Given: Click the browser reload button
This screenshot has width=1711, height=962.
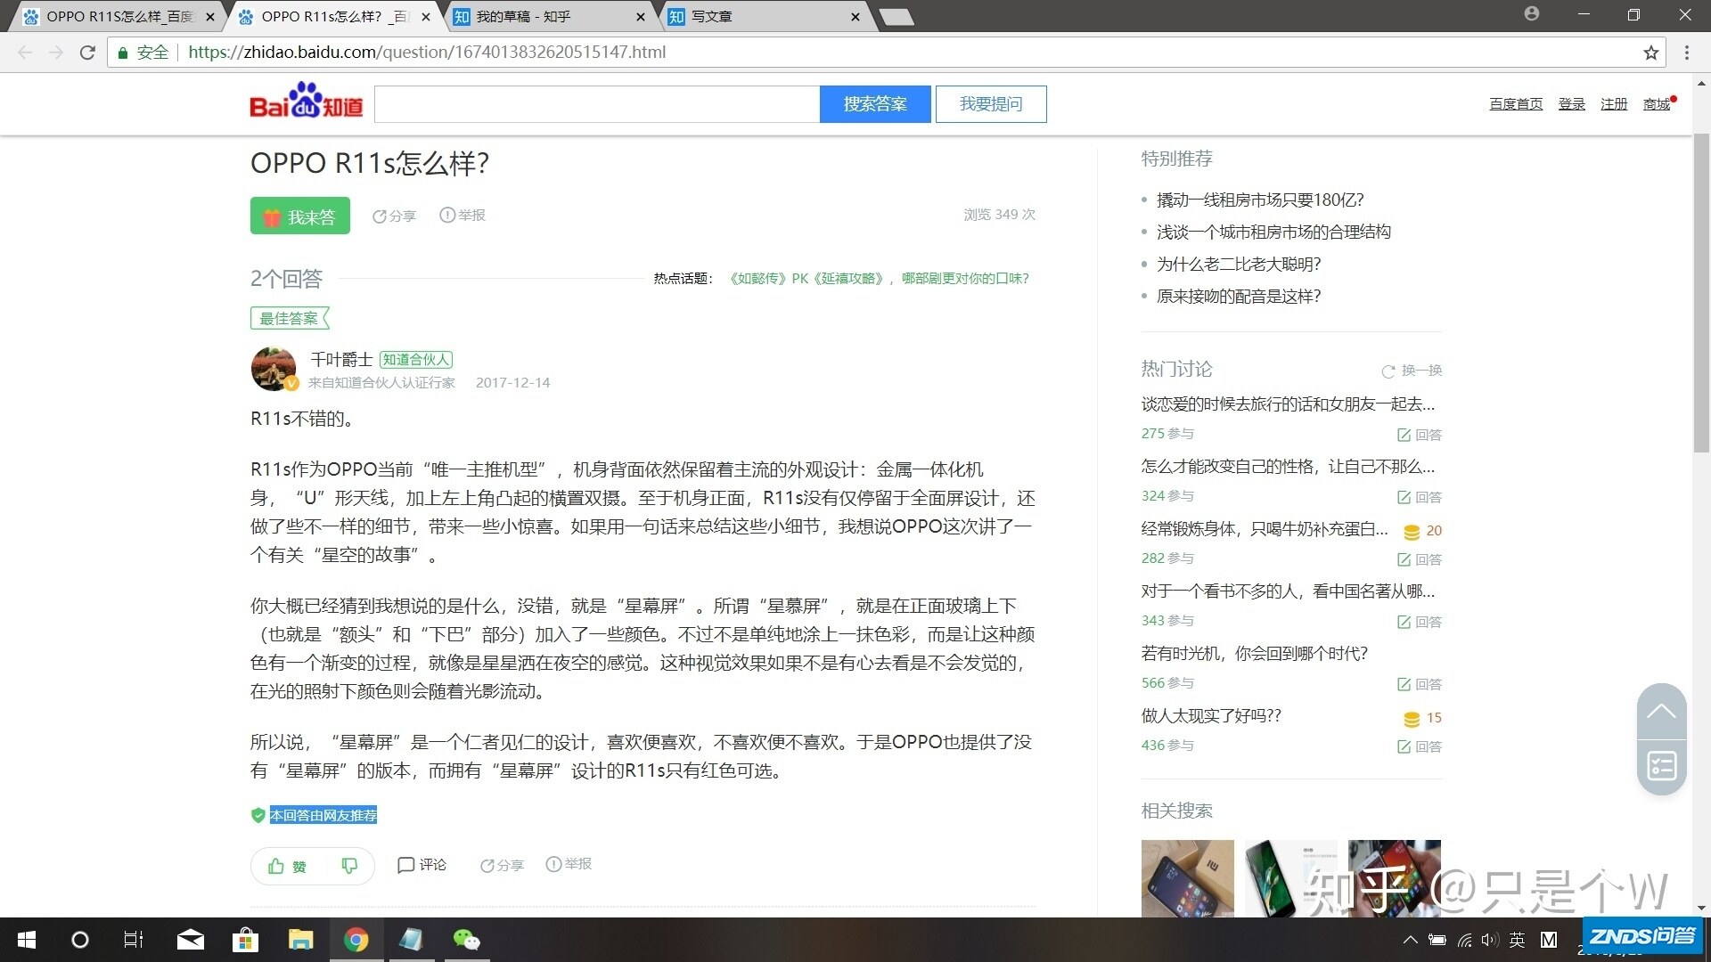Looking at the screenshot, I should tap(87, 53).
